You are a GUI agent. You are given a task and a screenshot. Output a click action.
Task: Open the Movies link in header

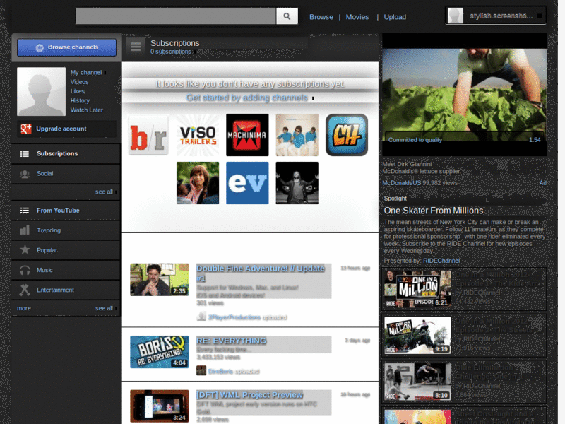coord(357,17)
